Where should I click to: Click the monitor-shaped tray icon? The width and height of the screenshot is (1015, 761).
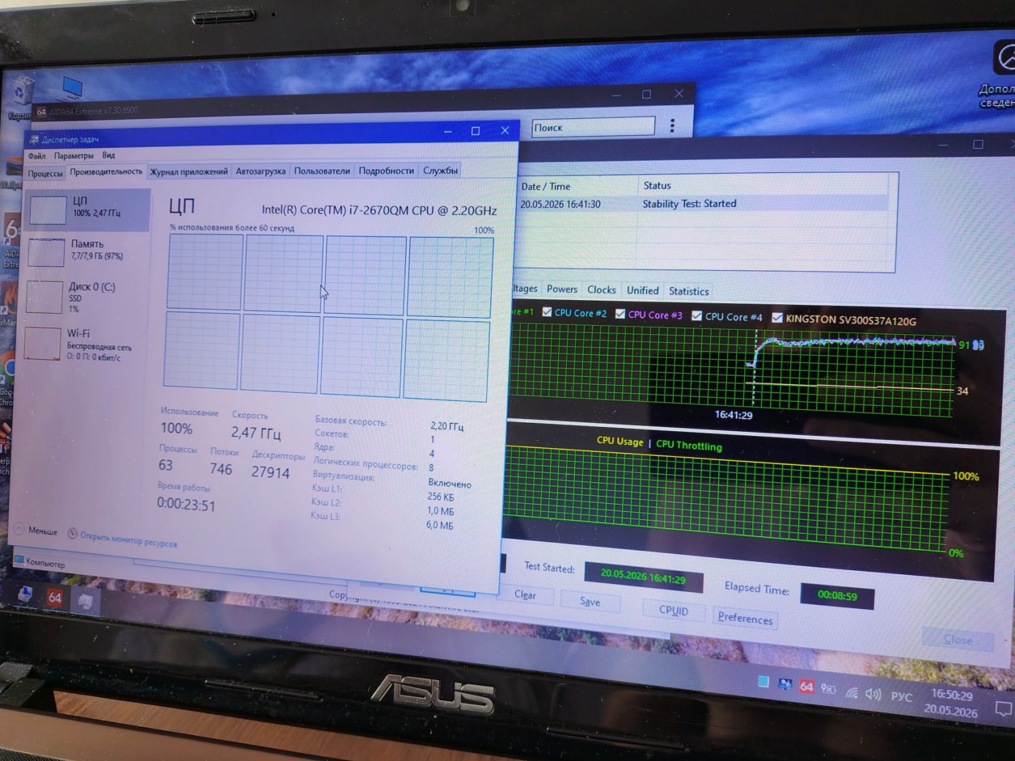click(x=785, y=684)
